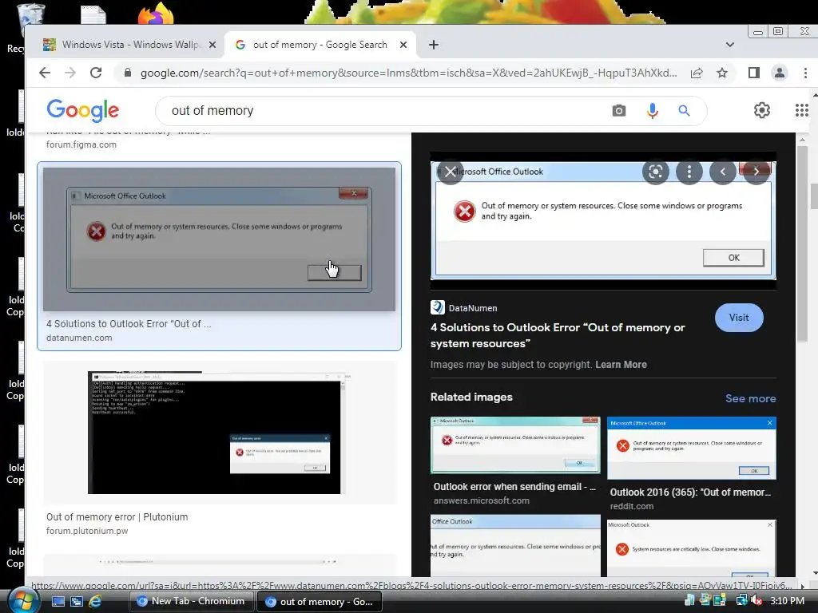Search by image with the camera icon
Image resolution: width=818 pixels, height=613 pixels.
point(619,110)
